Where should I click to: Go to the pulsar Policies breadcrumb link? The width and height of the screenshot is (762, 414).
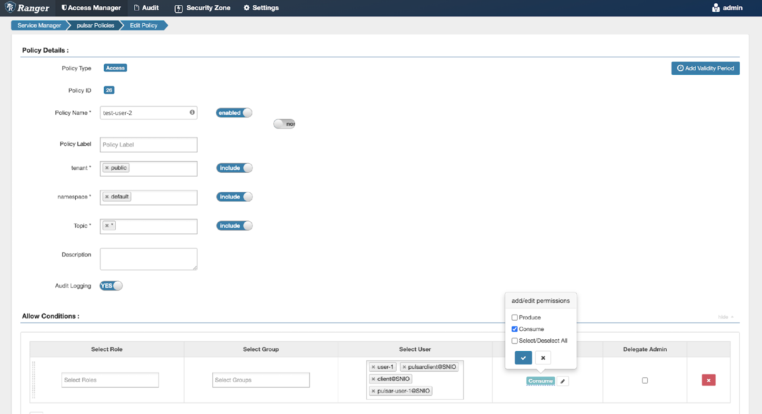pos(95,26)
